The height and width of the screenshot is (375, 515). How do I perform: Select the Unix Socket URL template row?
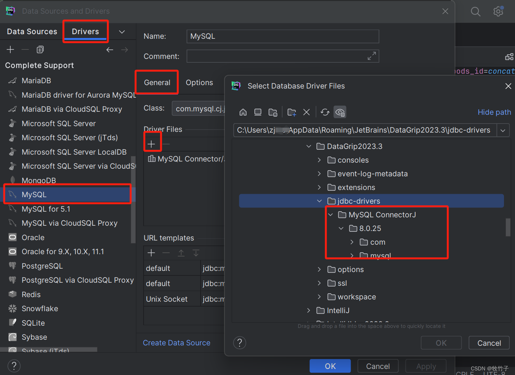click(184, 299)
